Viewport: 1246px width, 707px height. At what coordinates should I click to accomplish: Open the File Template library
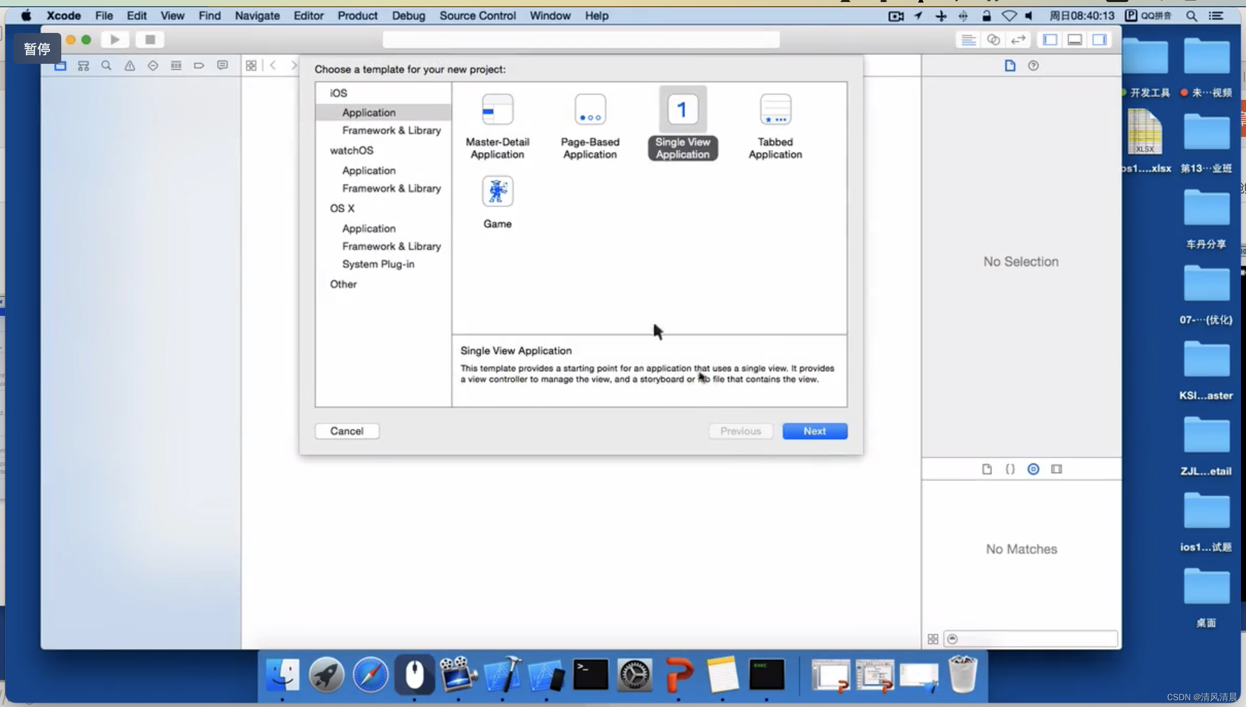point(987,469)
